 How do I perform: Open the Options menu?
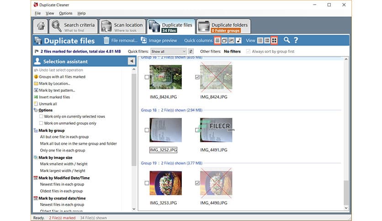65,13
